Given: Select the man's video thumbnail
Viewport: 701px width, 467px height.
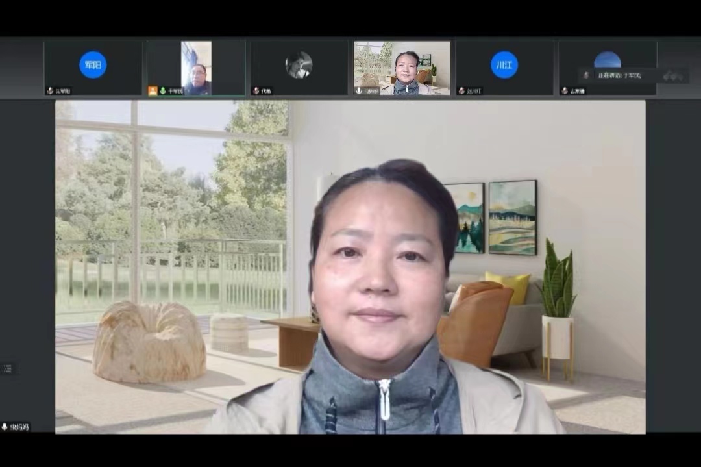Looking at the screenshot, I should [x=197, y=68].
